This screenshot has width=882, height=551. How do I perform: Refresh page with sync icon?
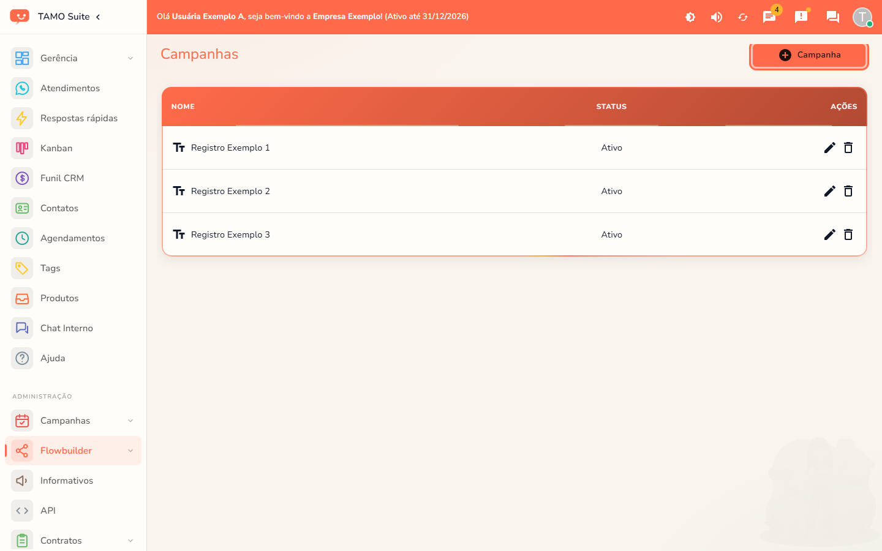(743, 17)
